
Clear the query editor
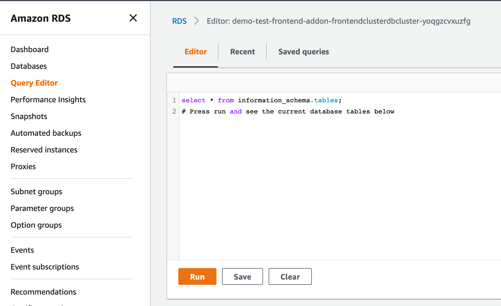[x=290, y=276]
